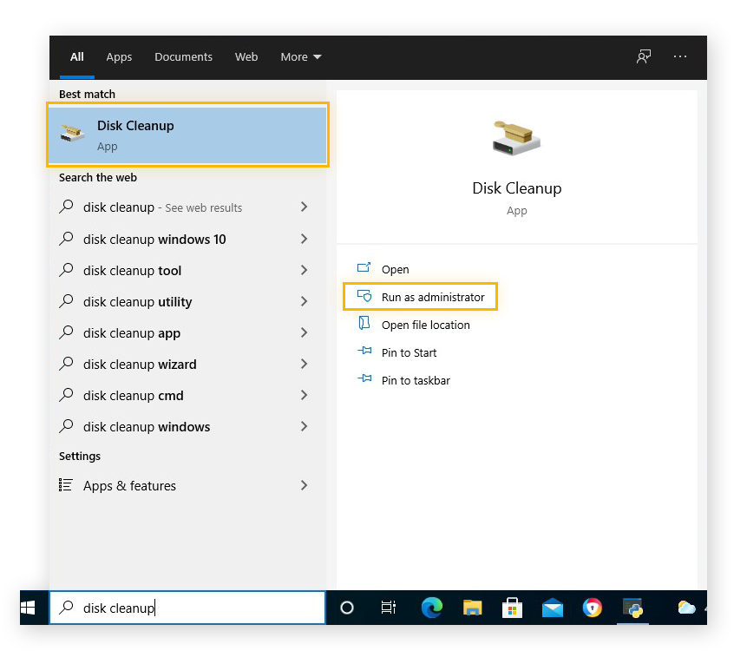Open File Explorer from the taskbar
Image resolution: width=747 pixels, height=664 pixels.
[x=472, y=608]
